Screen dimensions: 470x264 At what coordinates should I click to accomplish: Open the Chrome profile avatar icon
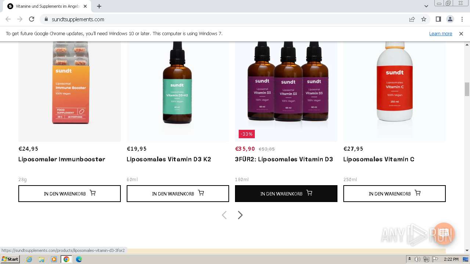450,19
